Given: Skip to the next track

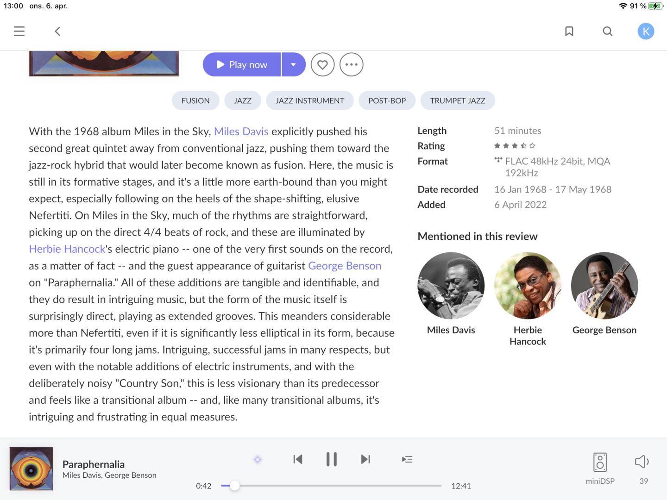Looking at the screenshot, I should point(365,459).
